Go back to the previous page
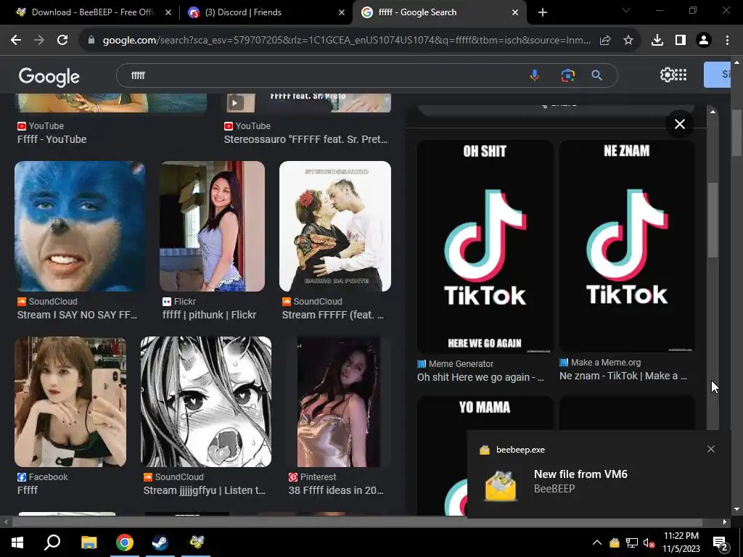 coord(16,41)
